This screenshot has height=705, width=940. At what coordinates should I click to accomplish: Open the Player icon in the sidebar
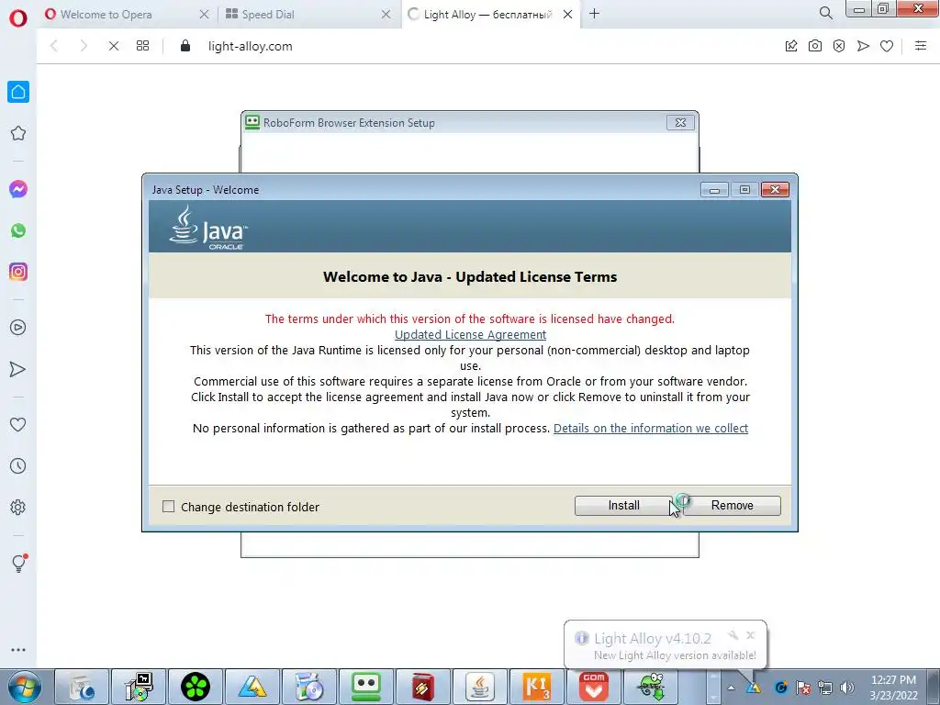[x=18, y=328]
